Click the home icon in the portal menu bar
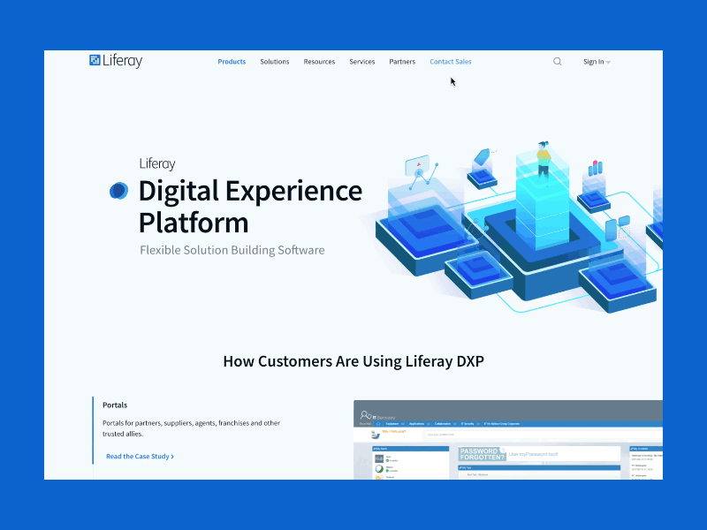 click(x=377, y=423)
